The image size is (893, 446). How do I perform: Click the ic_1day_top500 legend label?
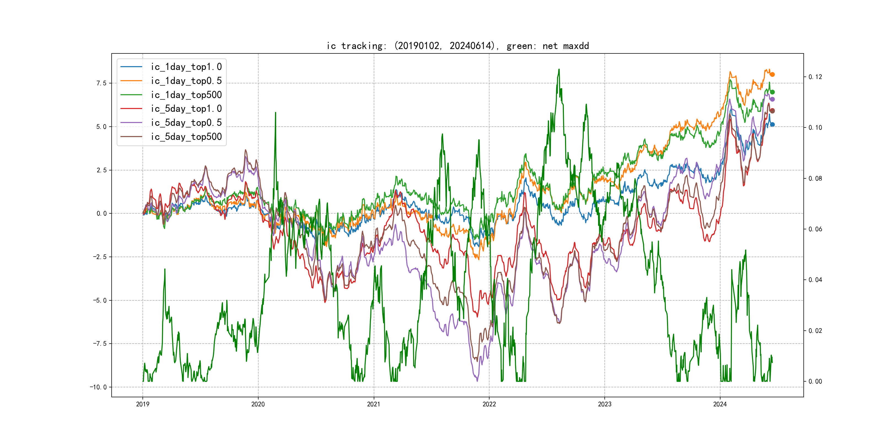coord(186,95)
